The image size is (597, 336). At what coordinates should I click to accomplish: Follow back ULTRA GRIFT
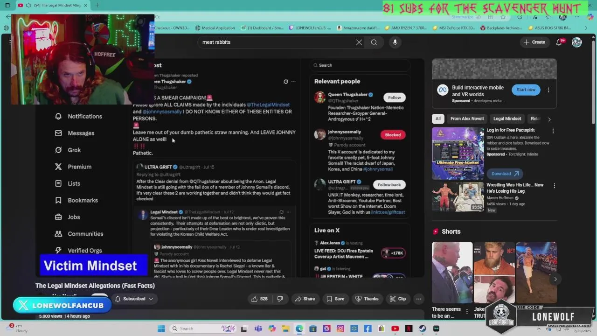(389, 185)
